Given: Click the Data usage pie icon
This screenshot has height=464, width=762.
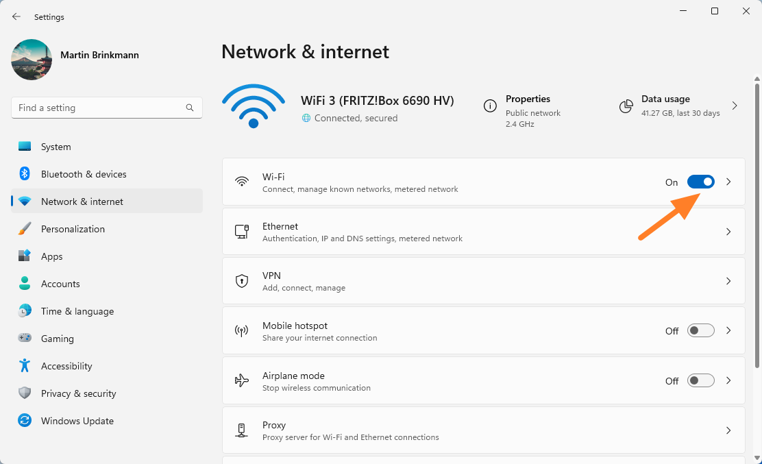Looking at the screenshot, I should [626, 106].
